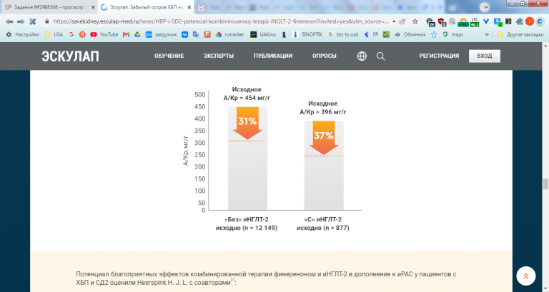Viewport: 549px width, 292px height.
Task: Open a new tab with the plus button
Action: pyautogui.click(x=202, y=7)
